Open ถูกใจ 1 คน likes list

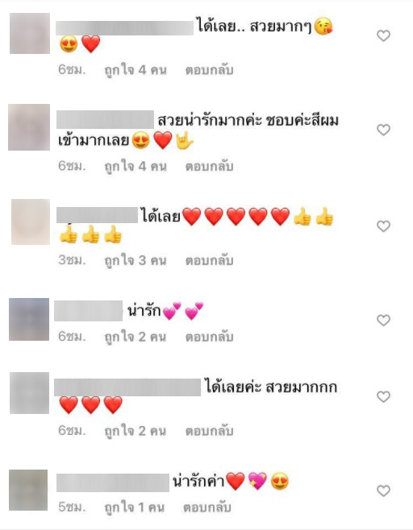point(134,507)
